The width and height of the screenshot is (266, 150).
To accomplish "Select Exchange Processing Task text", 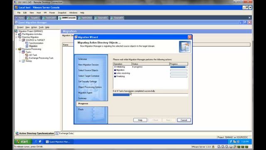I will [x=41, y=58].
